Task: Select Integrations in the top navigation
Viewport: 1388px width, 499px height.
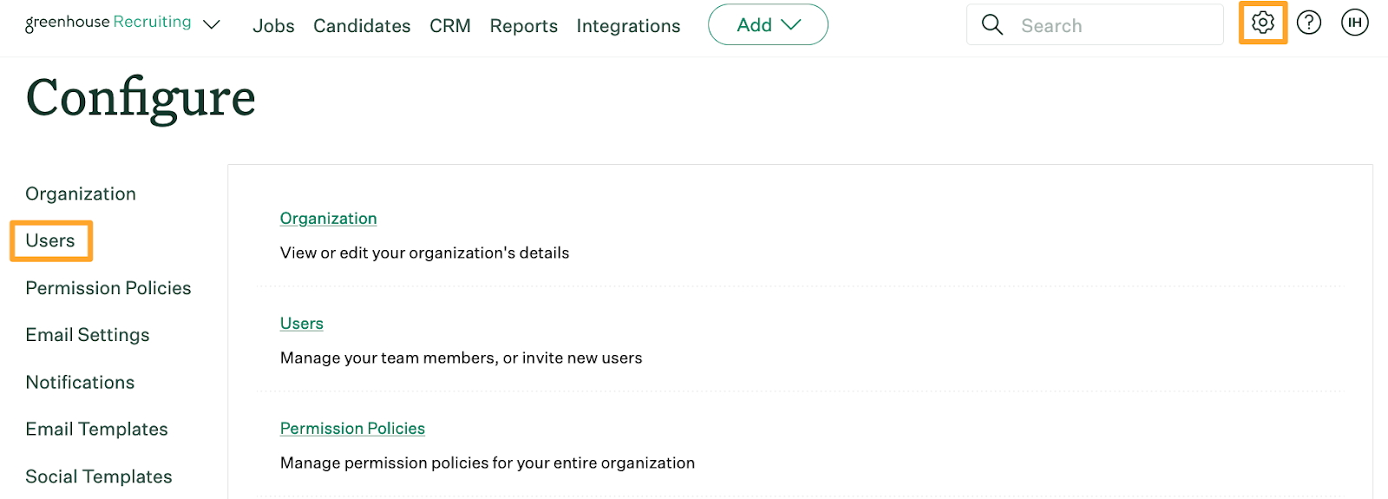Action: coord(628,26)
